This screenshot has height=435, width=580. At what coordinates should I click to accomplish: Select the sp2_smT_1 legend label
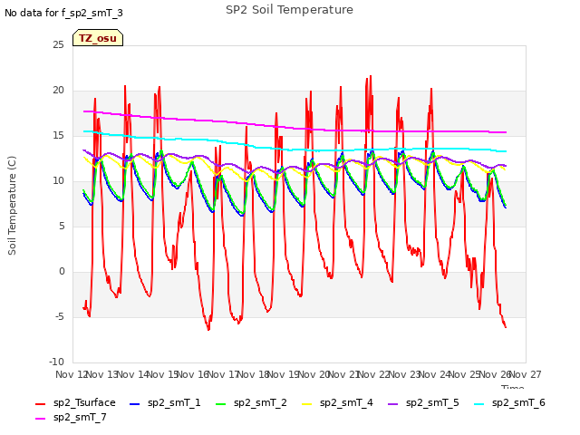[174, 402]
